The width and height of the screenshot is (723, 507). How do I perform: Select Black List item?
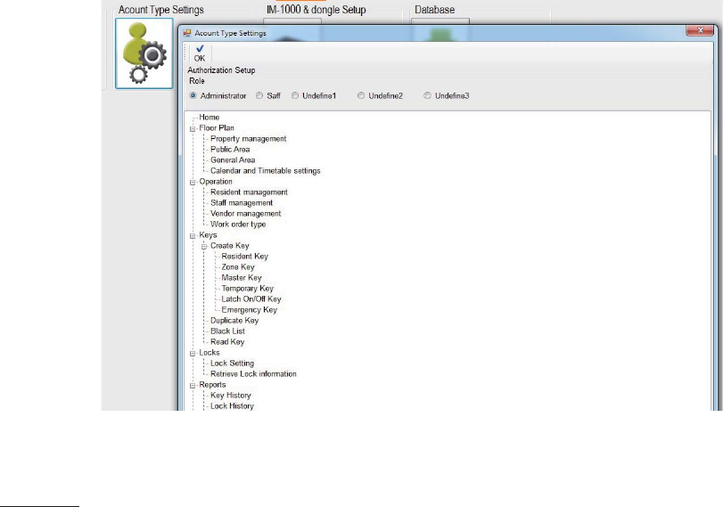point(228,331)
